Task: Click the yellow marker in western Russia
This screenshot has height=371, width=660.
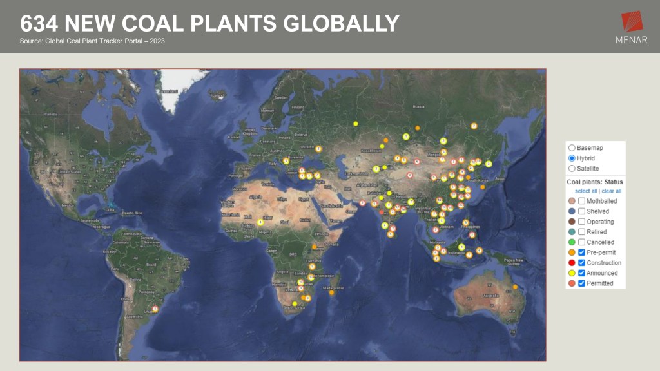Action: point(355,124)
